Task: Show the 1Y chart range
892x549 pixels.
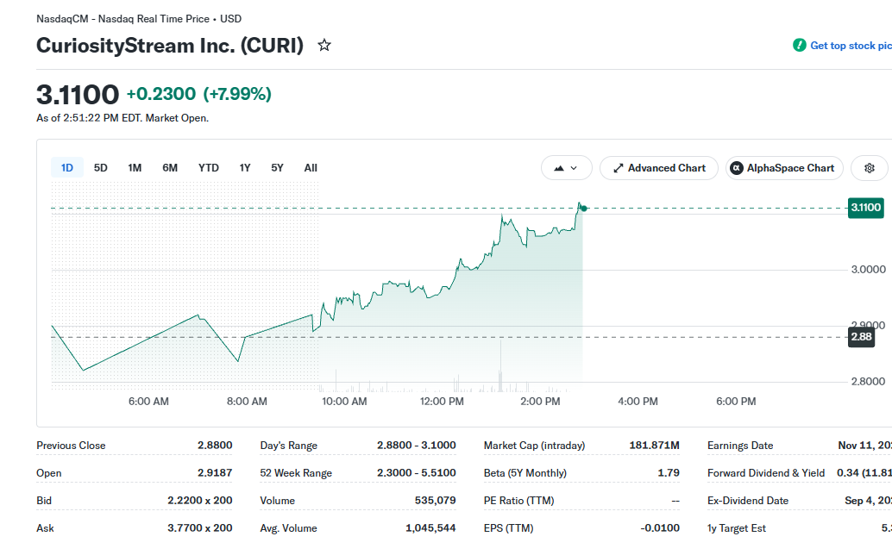Action: click(x=245, y=168)
